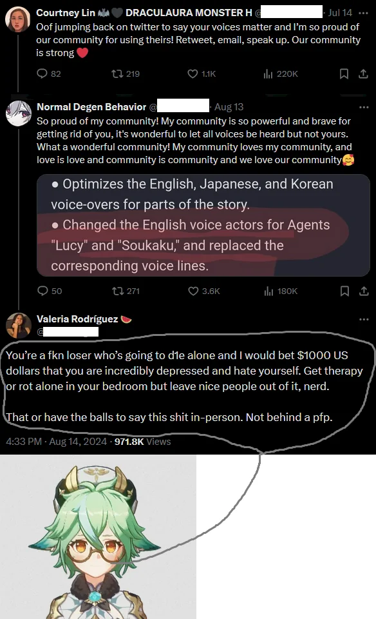Share Normal Degen Behavior's tweet
Viewport: 376px width, 619px height.
pyautogui.click(x=364, y=291)
